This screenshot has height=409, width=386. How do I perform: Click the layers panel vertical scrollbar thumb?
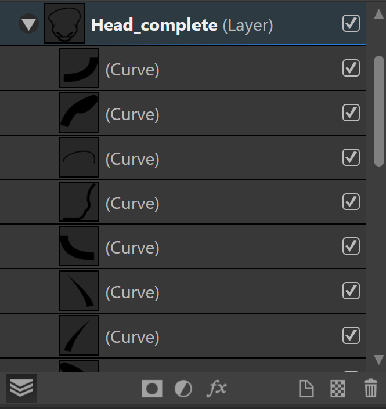pos(379,111)
